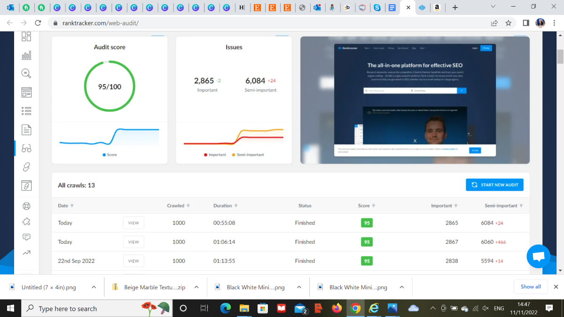Image resolution: width=564 pixels, height=317 pixels.
Task: Sort crawls by the Crawled column
Action: 179,206
